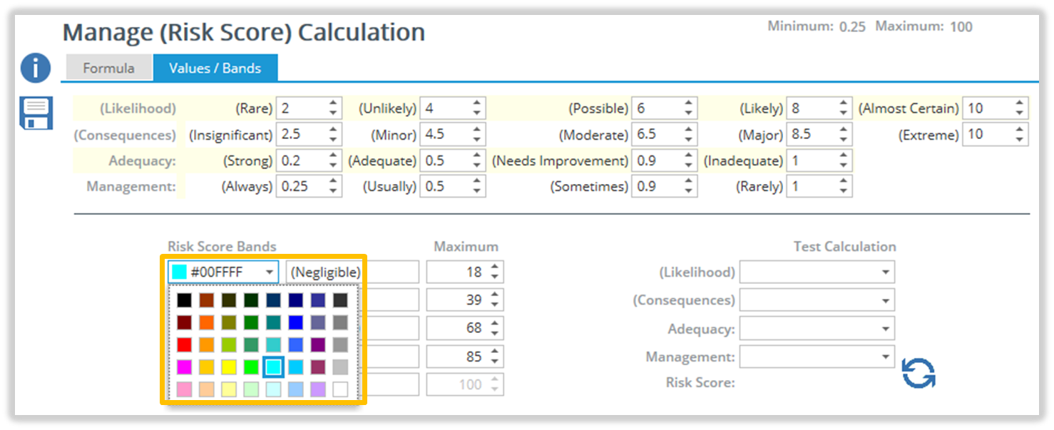
Task: Click the Negligible band name field
Action: pyautogui.click(x=353, y=272)
